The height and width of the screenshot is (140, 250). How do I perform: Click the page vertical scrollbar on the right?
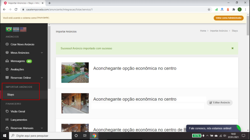click(x=248, y=25)
